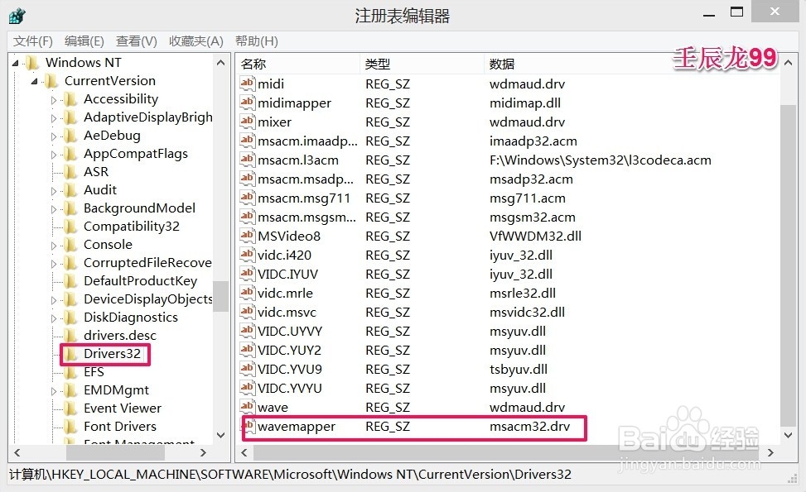The width and height of the screenshot is (806, 492).
Task: Click the ab icon beside the midi entry
Action: click(x=247, y=84)
